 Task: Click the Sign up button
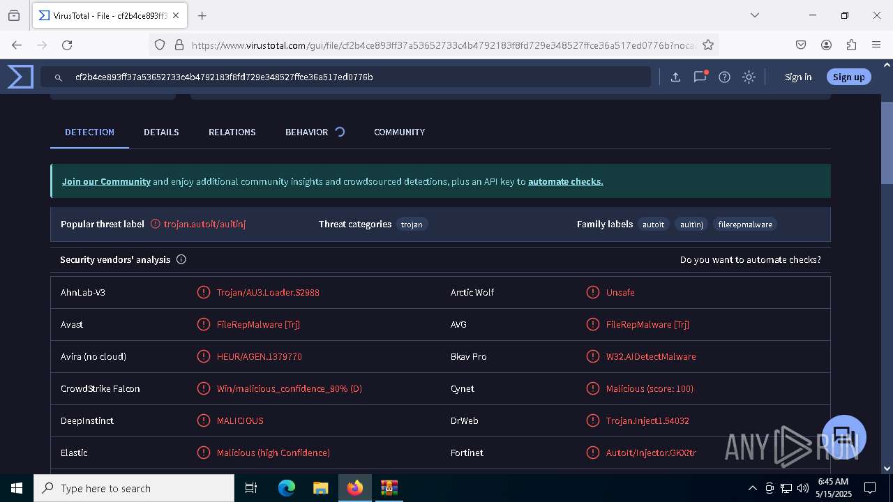click(848, 77)
